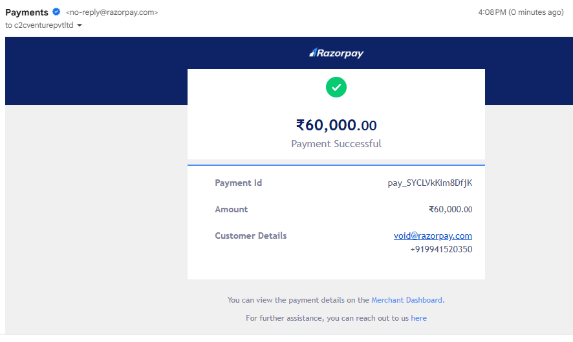
Task: Click the Payments sender name
Action: pos(27,12)
